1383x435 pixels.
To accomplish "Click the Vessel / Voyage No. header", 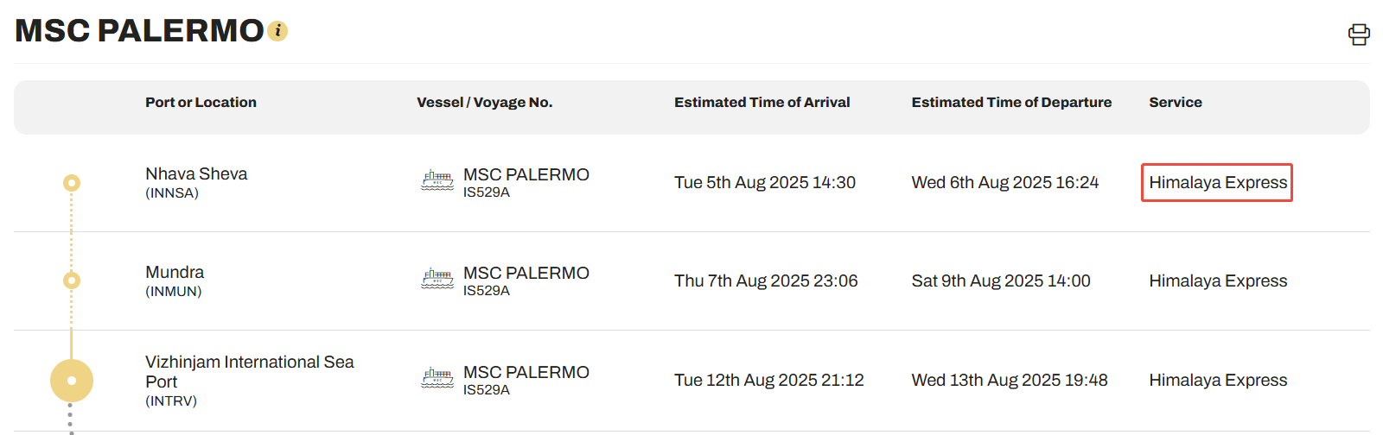I will pyautogui.click(x=484, y=103).
